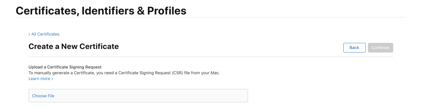Click the word 'Mac' in description
This screenshot has width=429, height=110.
tap(214, 73)
